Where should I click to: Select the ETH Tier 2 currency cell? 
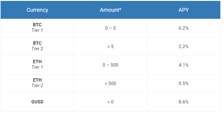point(37,83)
